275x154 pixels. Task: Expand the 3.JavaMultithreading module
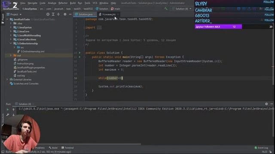pos(11,36)
